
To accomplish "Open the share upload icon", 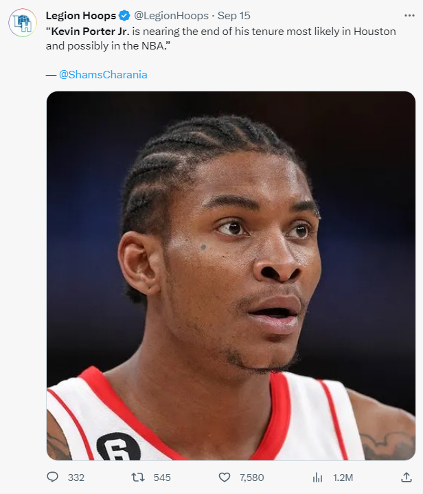I will coord(407,478).
